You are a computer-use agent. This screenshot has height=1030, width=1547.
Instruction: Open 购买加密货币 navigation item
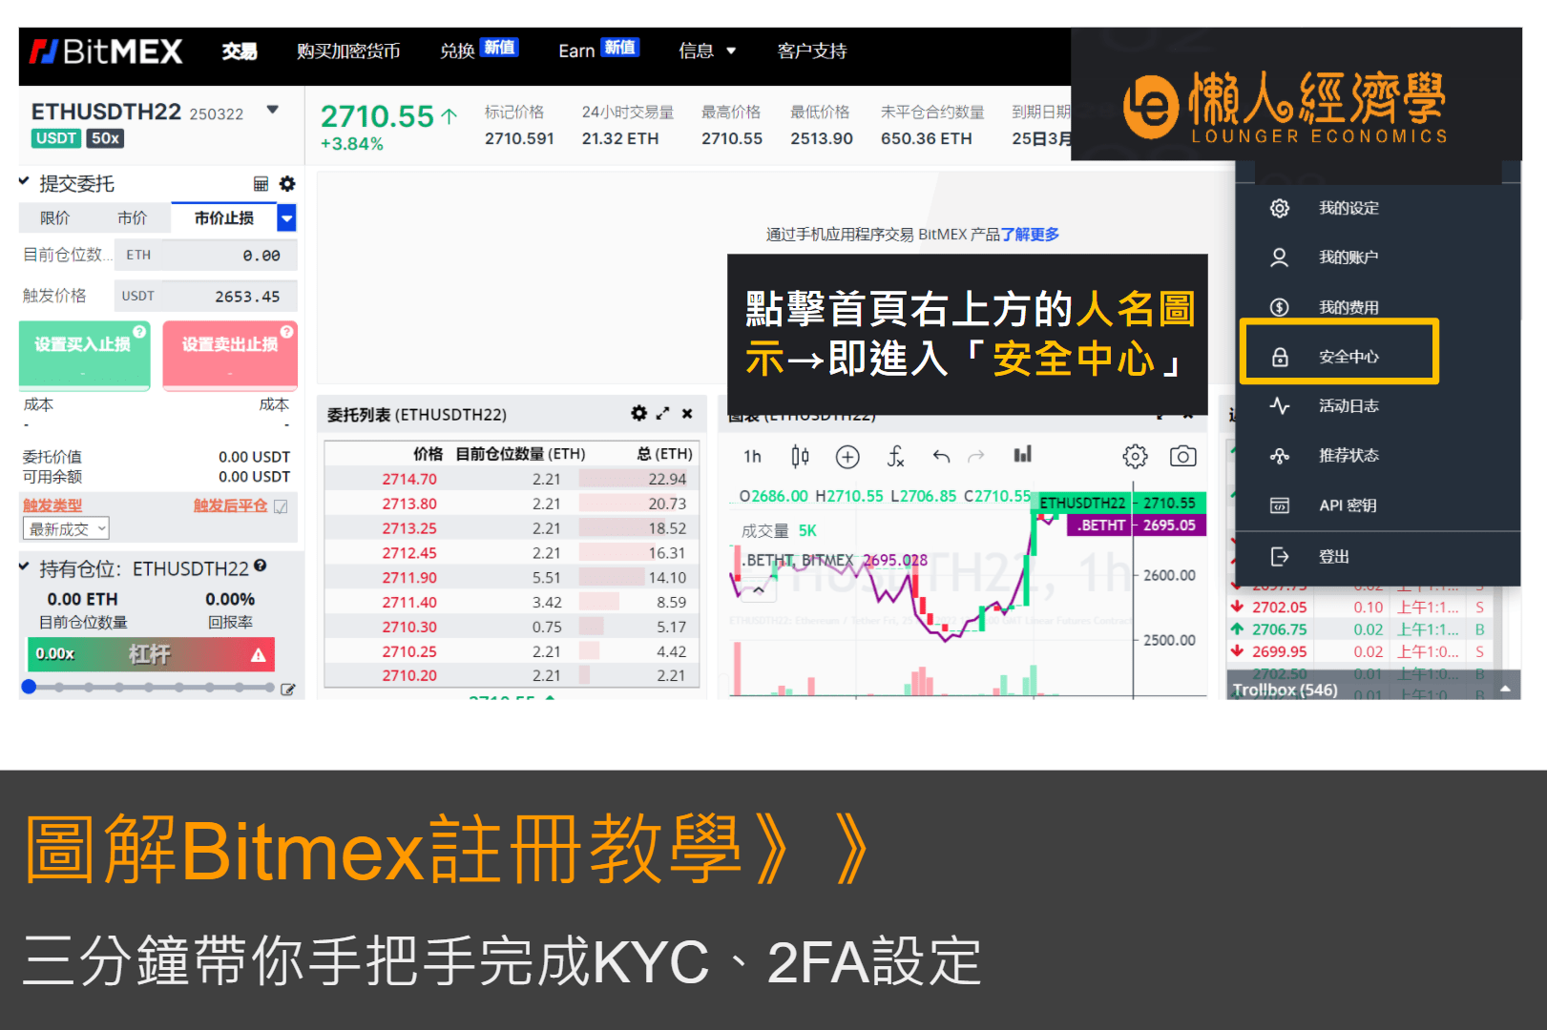(x=348, y=51)
